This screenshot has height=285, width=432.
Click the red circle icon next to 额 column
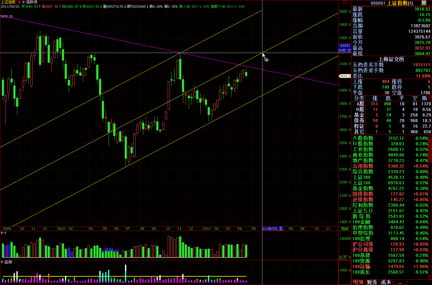(x=430, y=98)
